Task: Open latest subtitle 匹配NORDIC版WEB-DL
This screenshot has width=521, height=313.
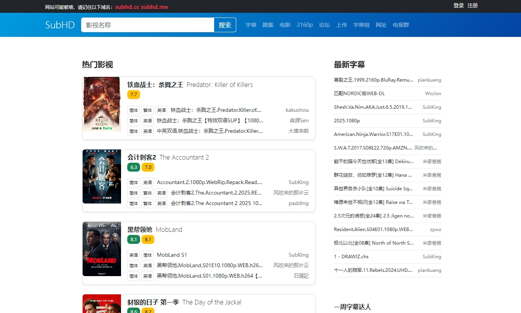Action: (x=359, y=93)
